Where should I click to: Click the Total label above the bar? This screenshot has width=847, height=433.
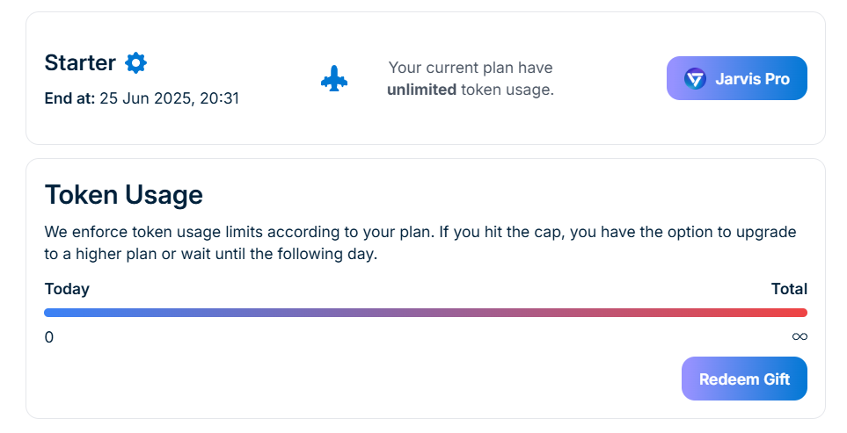(789, 289)
